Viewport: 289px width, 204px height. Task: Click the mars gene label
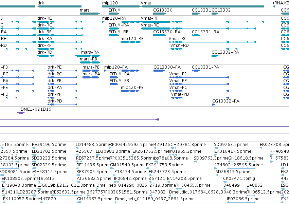(x=85, y=10)
